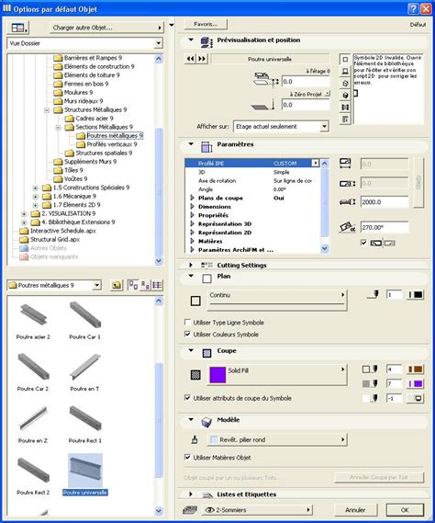Click the Favoris button
Screen dimensions: 435x523
tap(206, 24)
